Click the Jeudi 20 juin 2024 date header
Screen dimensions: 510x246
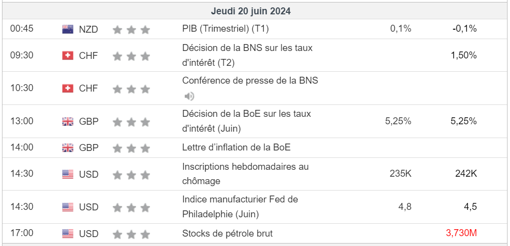[251, 11]
